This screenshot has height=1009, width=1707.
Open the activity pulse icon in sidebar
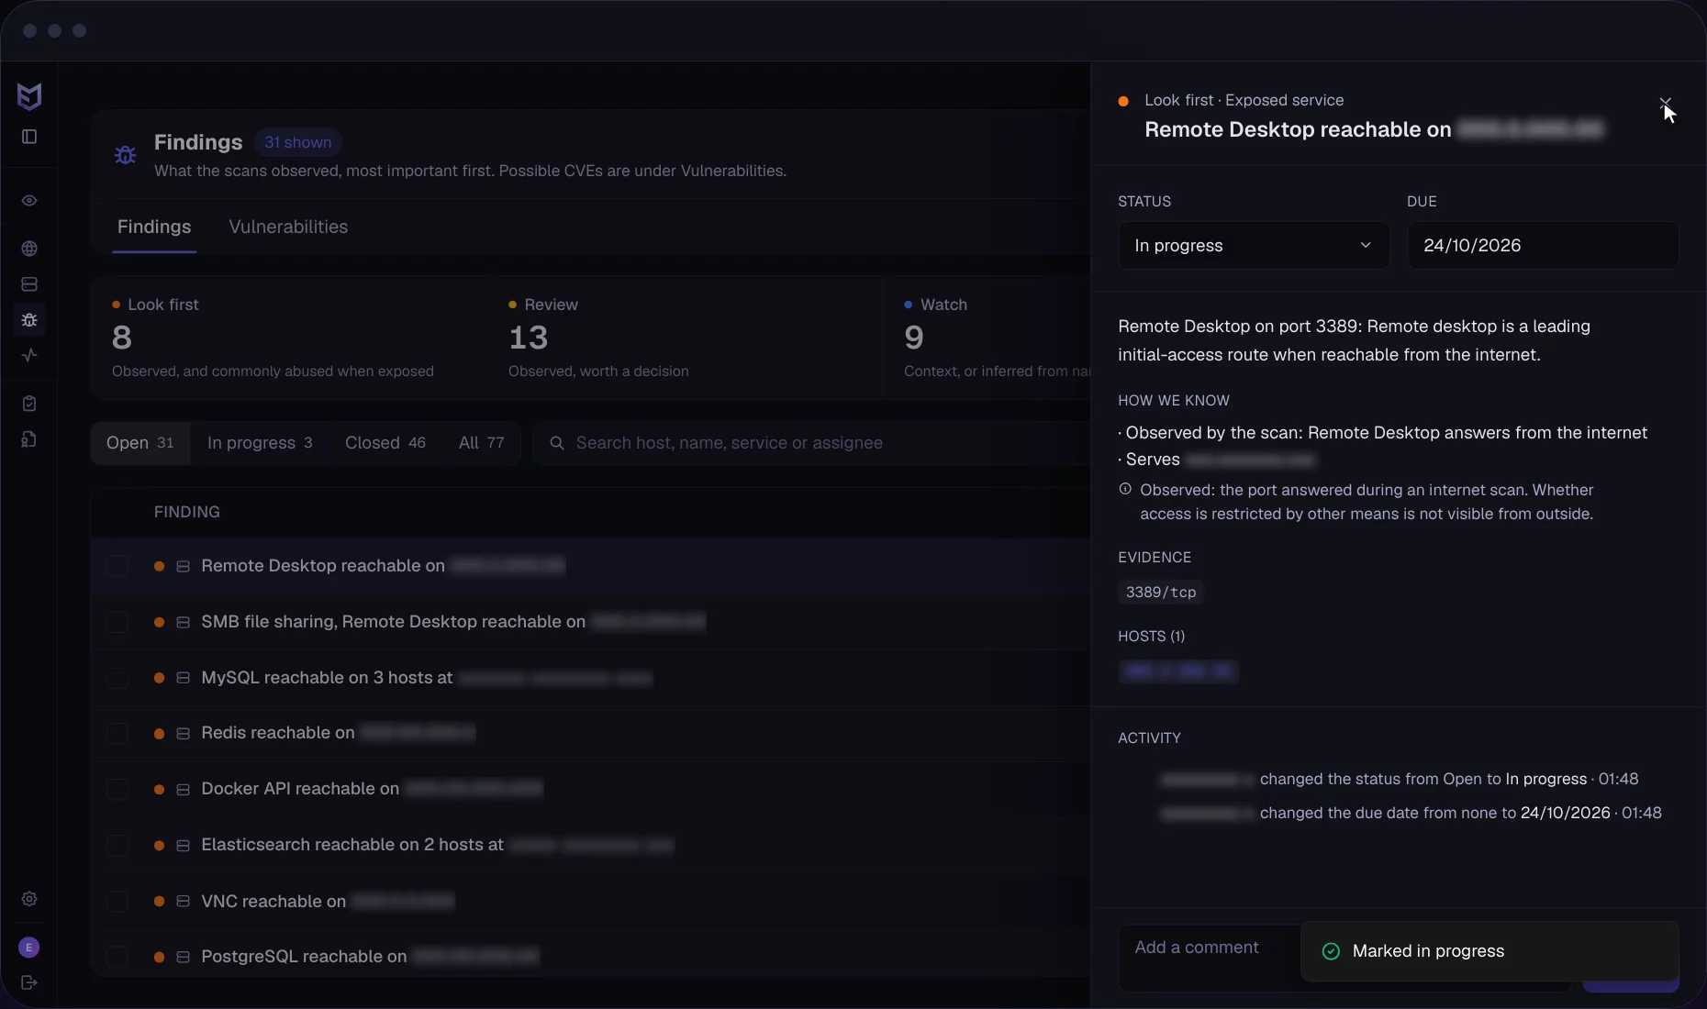pyautogui.click(x=29, y=356)
